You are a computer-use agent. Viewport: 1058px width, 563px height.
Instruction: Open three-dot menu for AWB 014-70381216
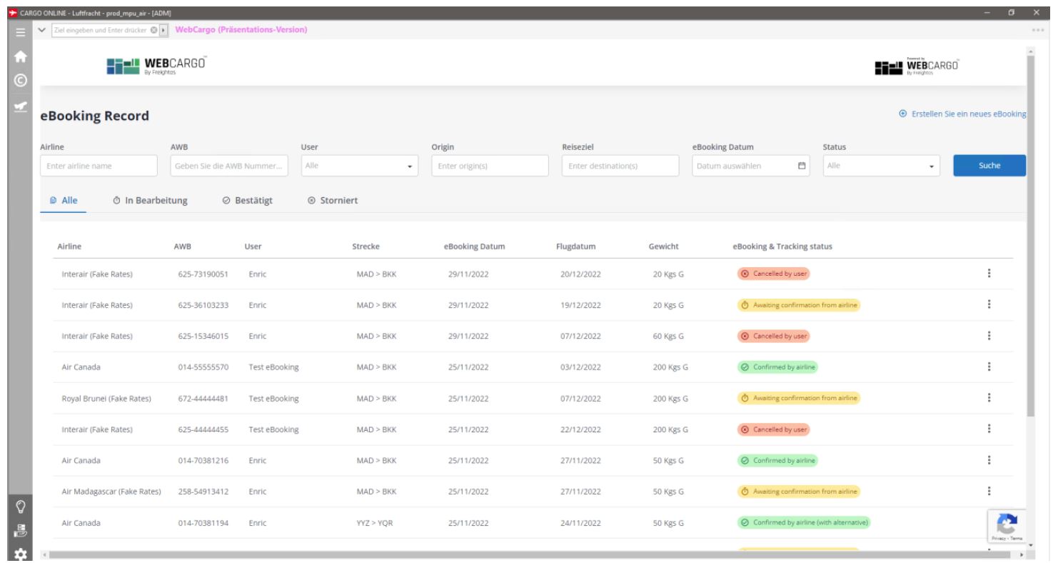[989, 460]
